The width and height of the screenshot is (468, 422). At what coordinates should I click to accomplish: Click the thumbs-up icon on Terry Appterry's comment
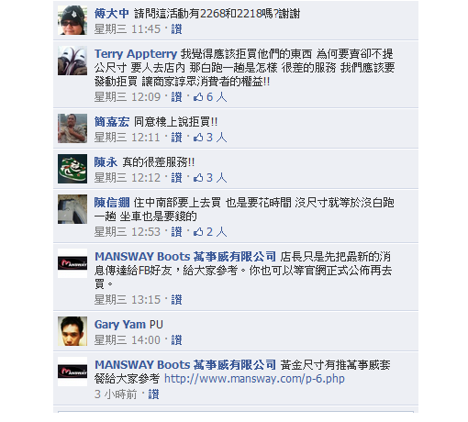click(x=198, y=97)
